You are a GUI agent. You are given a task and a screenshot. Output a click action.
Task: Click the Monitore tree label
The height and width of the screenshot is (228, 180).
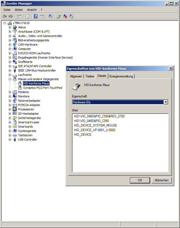(x=24, y=96)
